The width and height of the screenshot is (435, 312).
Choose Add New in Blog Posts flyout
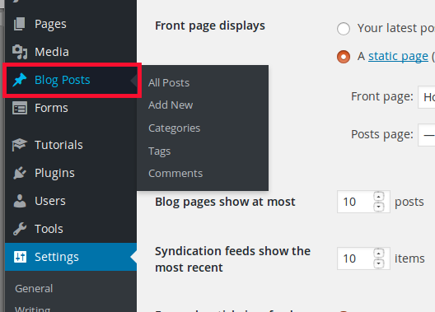point(171,105)
